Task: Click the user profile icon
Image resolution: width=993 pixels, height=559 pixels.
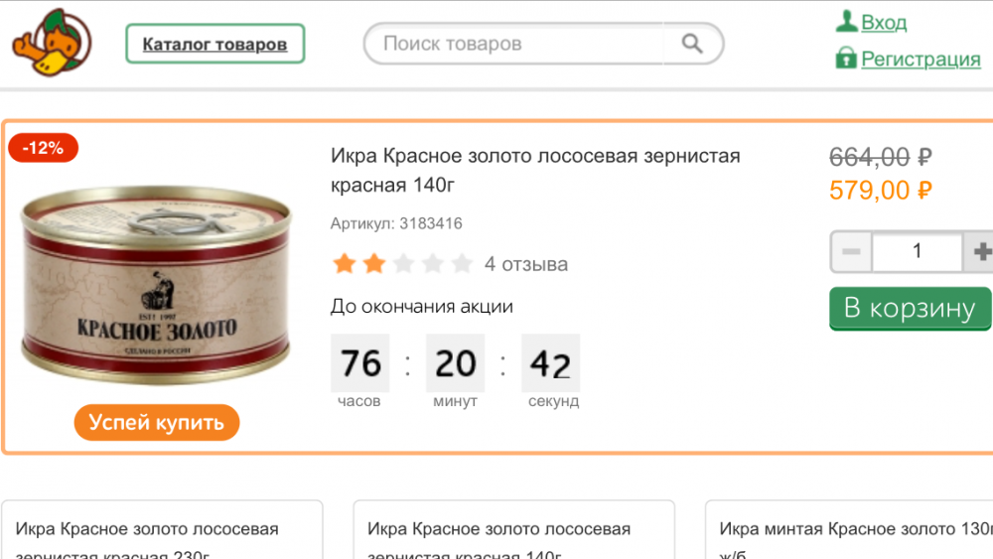Action: tap(846, 22)
